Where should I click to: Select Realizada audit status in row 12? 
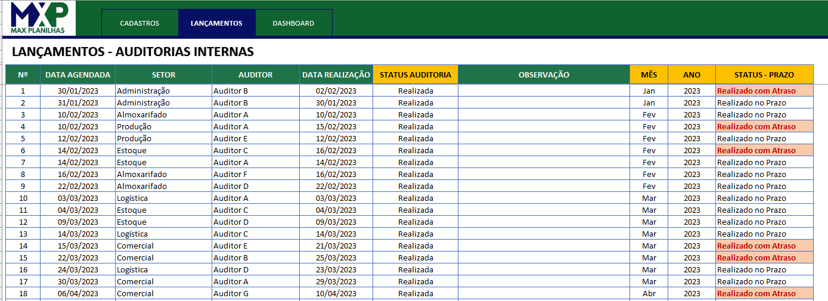tap(415, 222)
